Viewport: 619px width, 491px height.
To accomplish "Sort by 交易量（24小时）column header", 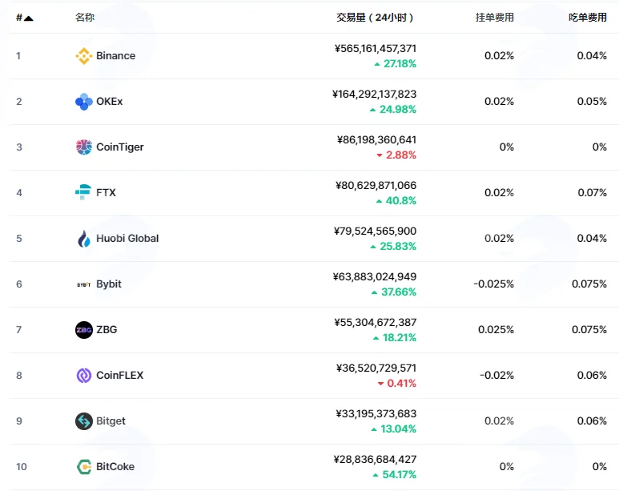I will click(375, 18).
